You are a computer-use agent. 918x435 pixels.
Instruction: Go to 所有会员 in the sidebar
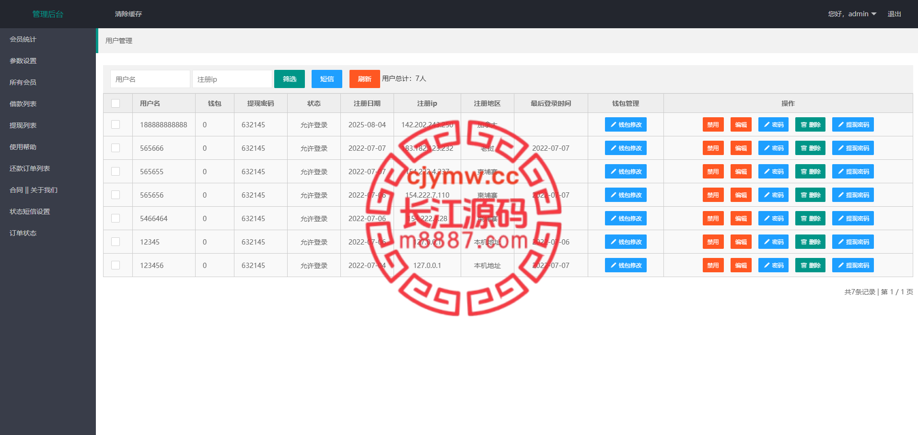[48, 82]
